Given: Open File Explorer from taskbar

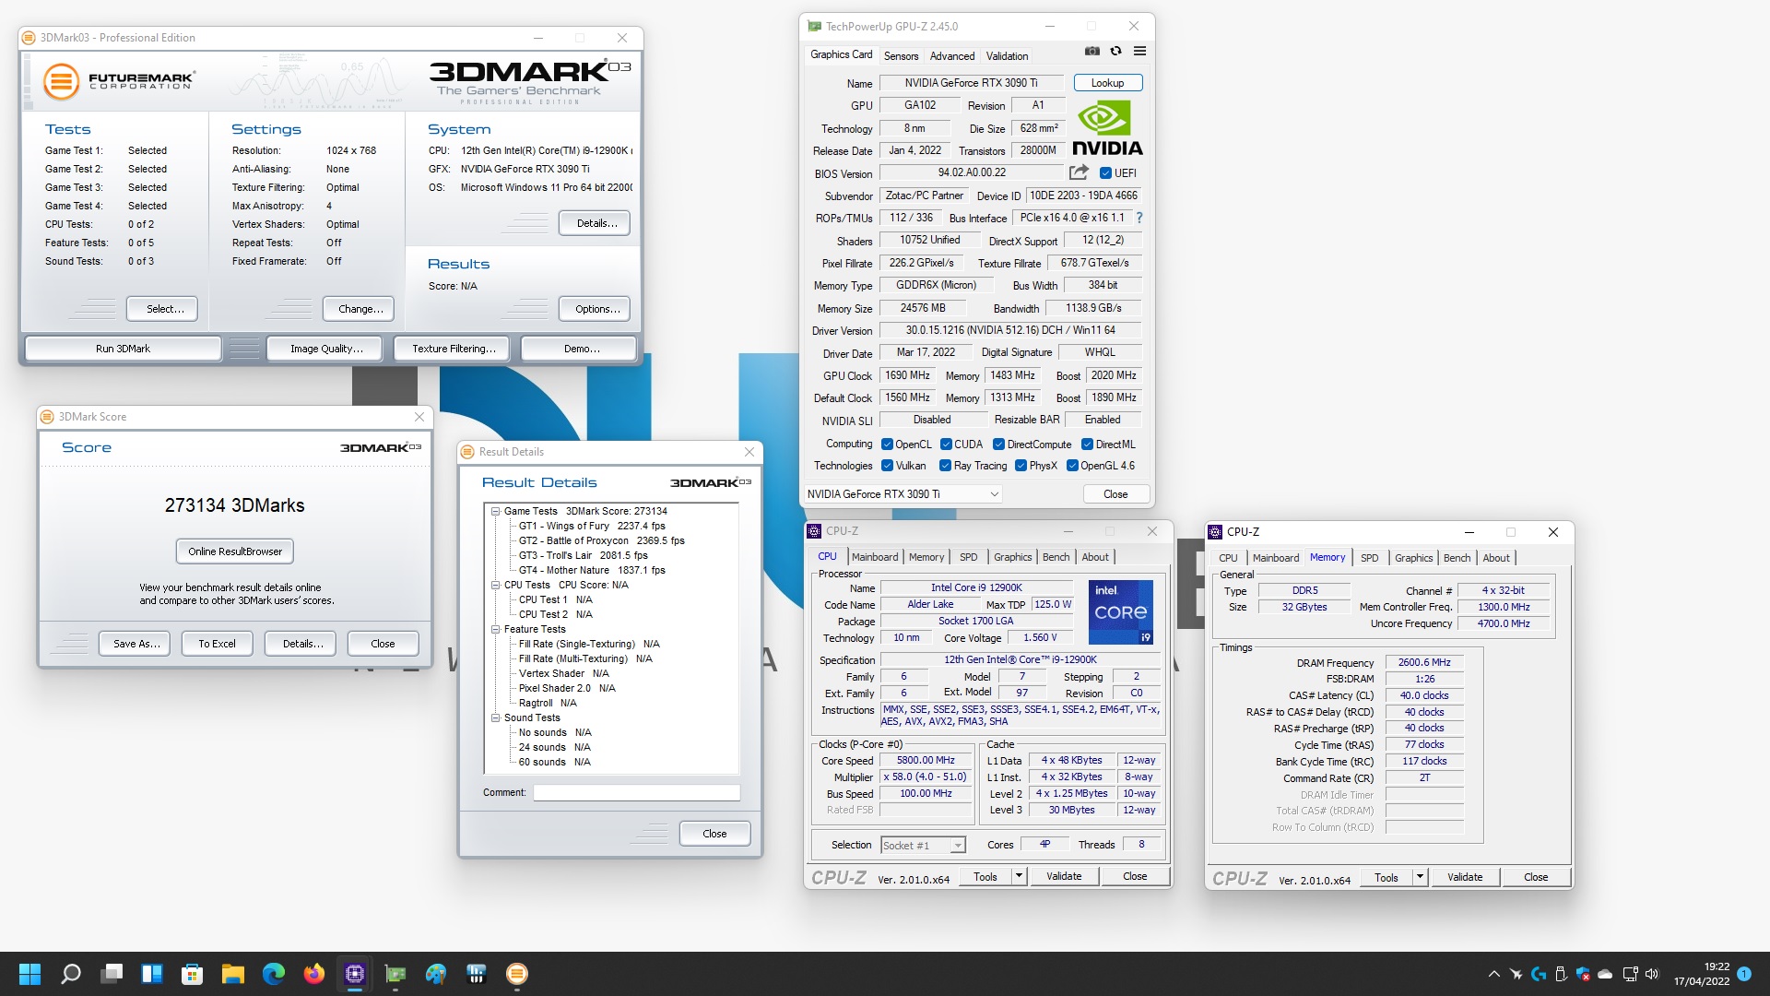Looking at the screenshot, I should pyautogui.click(x=233, y=974).
